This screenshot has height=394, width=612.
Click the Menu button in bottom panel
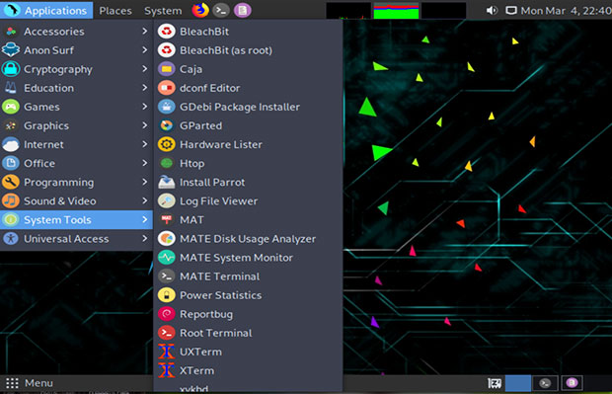(30, 383)
